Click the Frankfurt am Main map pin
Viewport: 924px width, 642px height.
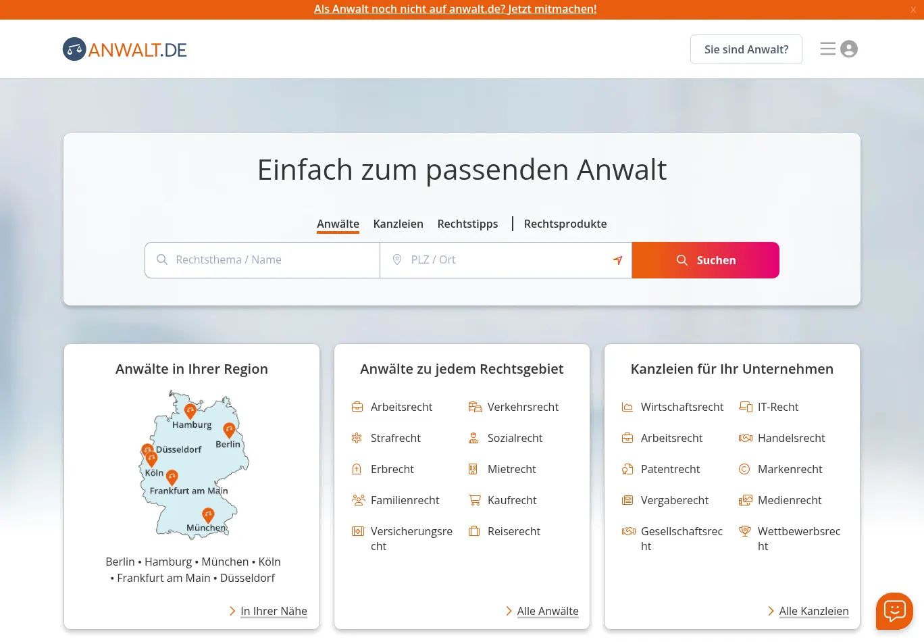pos(172,477)
